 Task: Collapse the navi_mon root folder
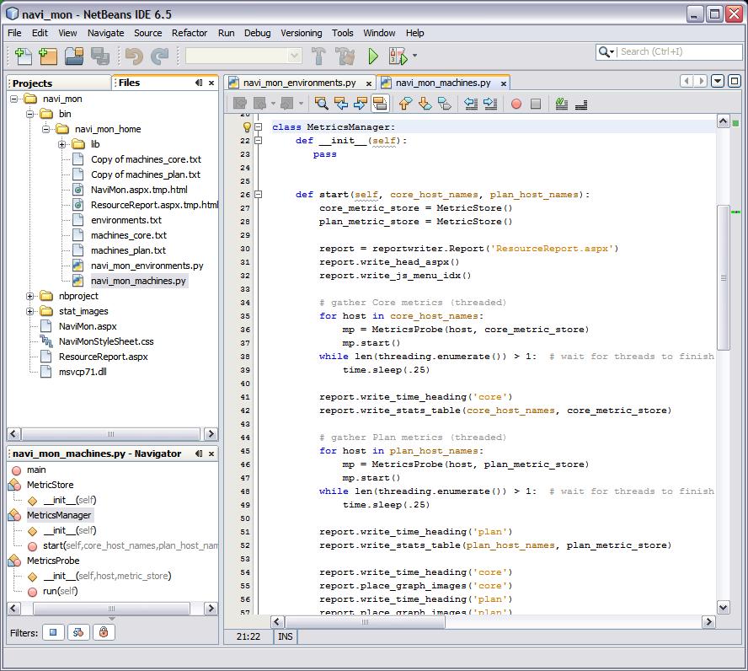tap(13, 99)
